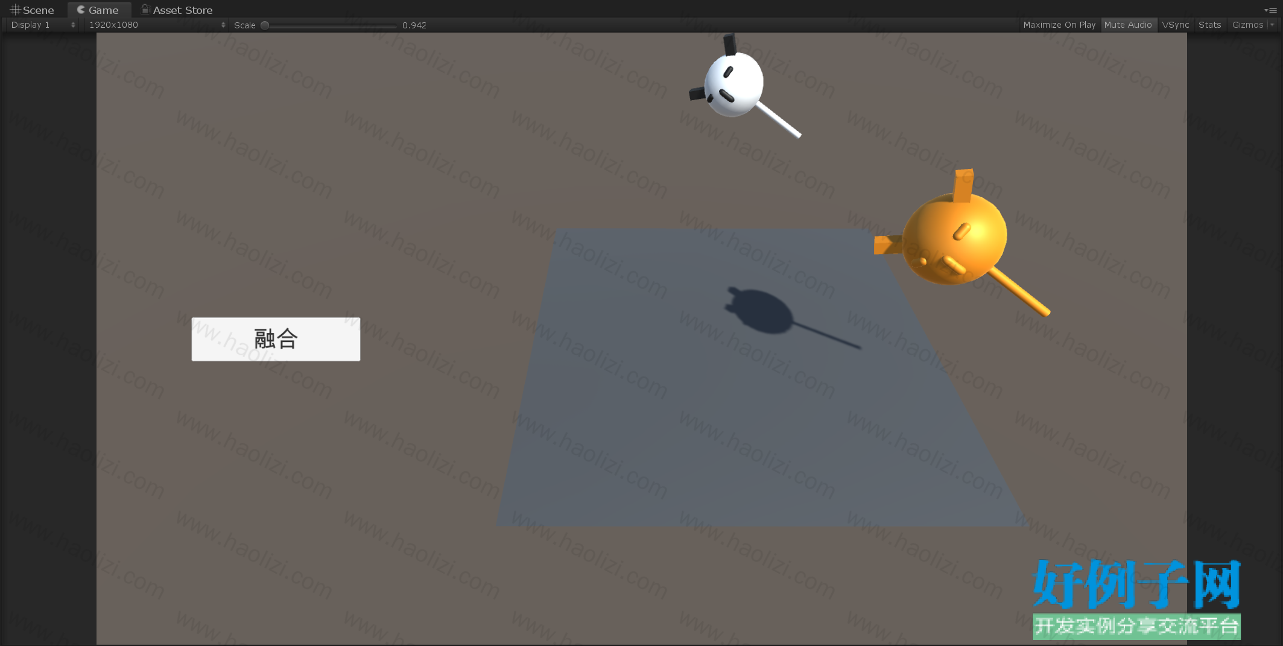Switch to the Scene tab

[32, 10]
